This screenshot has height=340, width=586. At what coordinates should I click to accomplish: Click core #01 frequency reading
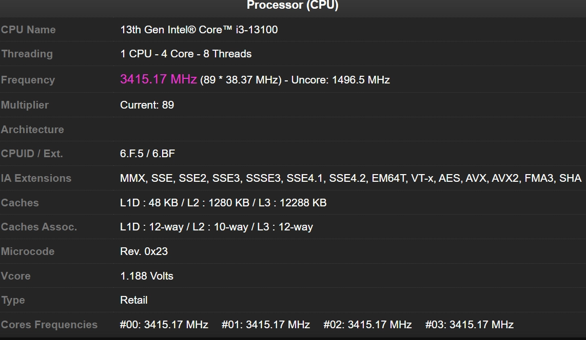coord(266,325)
